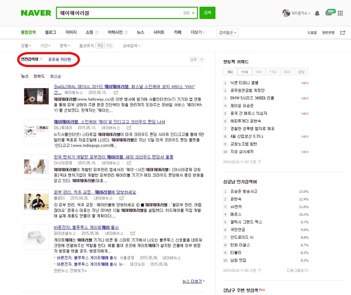Viewport: 351px width, 295px height.
Task: Open the notifications bell icon
Action: pyautogui.click(x=317, y=13)
